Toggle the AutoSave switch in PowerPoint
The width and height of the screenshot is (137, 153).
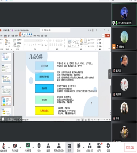pos(9,30)
